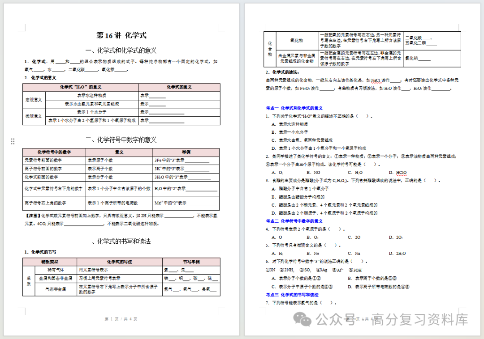Click header cell '化学符号中的数字'

tap(54, 152)
